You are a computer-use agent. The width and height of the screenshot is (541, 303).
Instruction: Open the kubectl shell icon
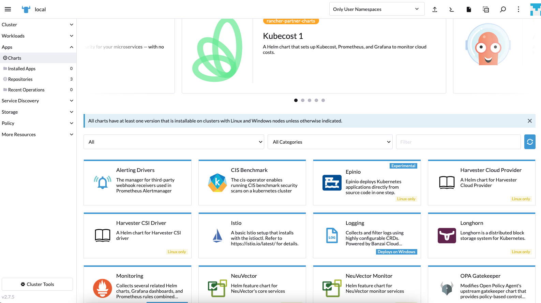(452, 9)
